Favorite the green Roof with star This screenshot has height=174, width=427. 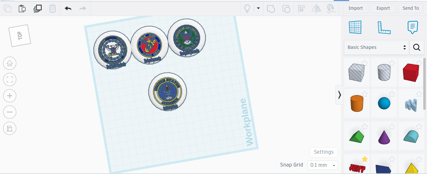(x=365, y=126)
